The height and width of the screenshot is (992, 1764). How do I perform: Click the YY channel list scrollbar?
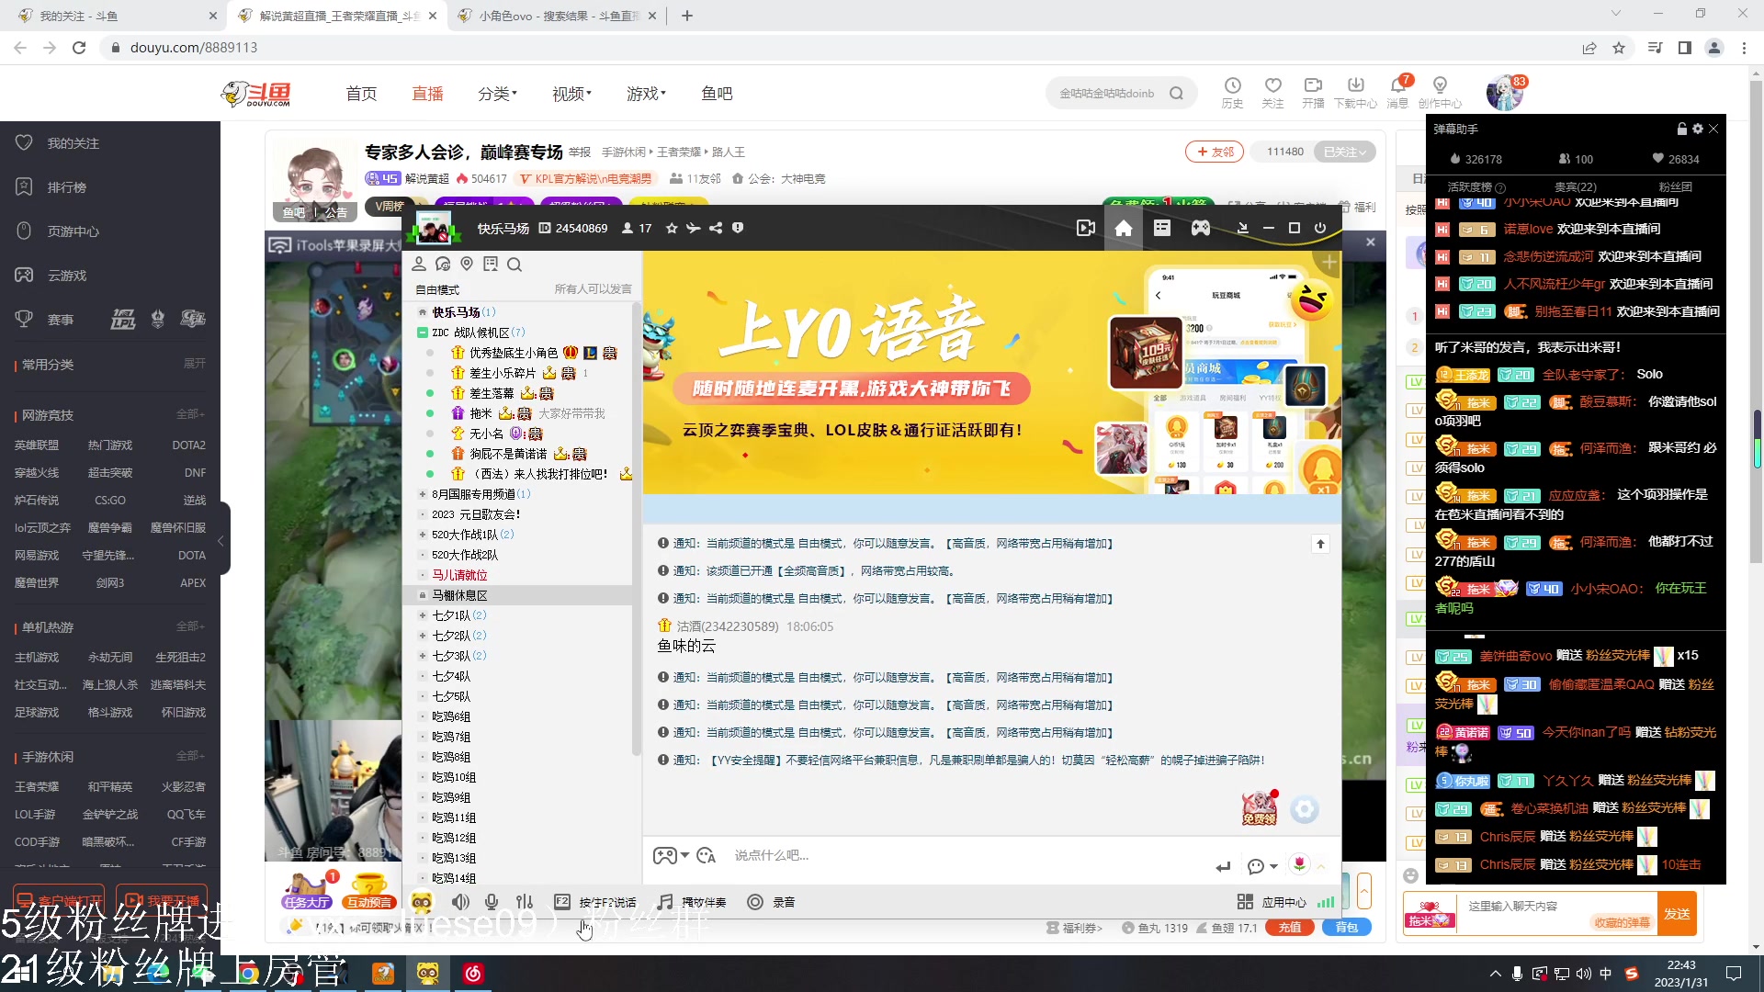(636, 528)
